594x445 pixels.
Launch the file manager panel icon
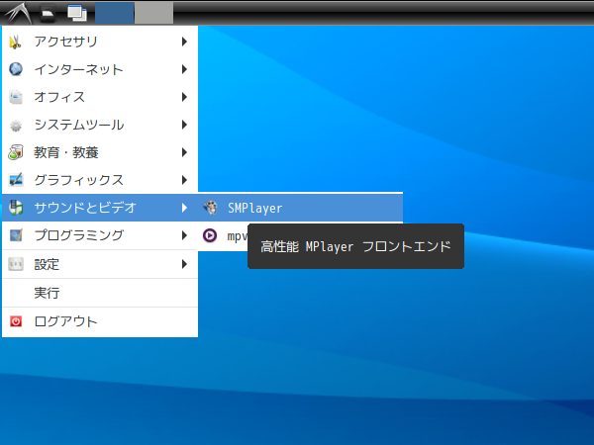pos(48,13)
